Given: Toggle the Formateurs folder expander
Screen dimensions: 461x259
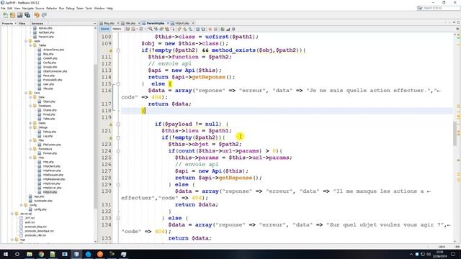Looking at the screenshot, I should coord(30,149).
